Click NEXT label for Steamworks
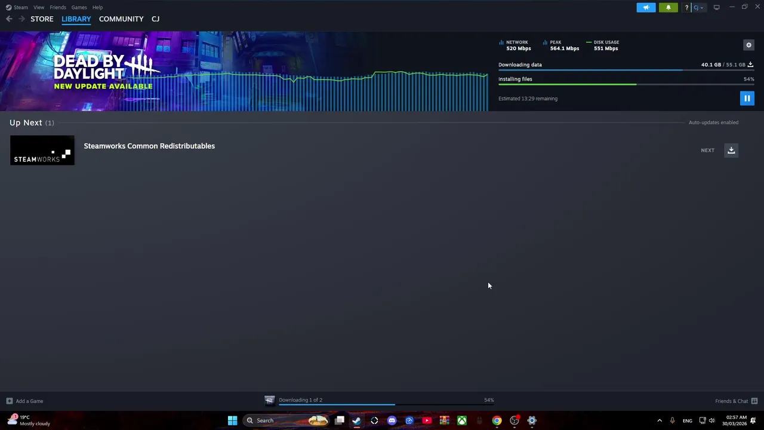764x430 pixels. point(707,150)
